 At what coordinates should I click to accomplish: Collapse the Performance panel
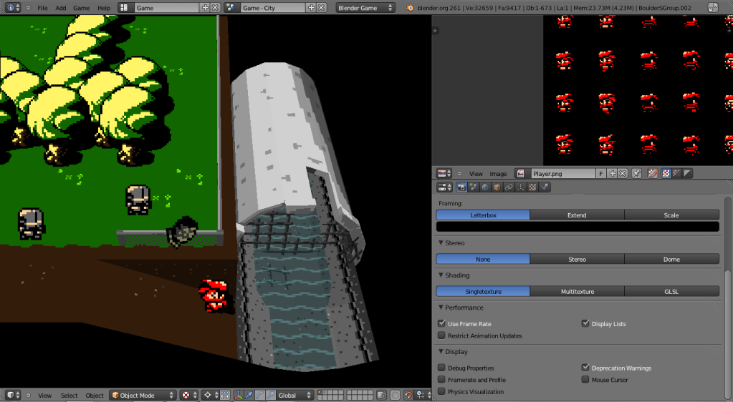pyautogui.click(x=441, y=307)
